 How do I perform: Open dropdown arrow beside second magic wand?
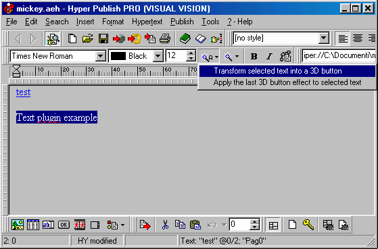(237, 57)
